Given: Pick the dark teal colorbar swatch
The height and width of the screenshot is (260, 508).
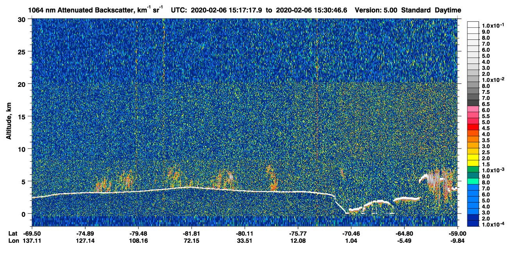Looking at the screenshot, I should point(473,175).
